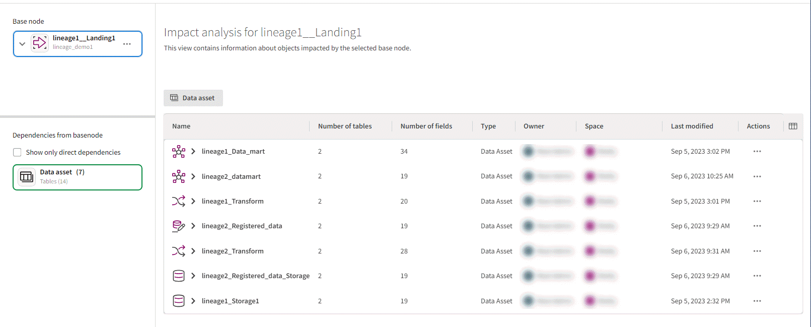The height and width of the screenshot is (327, 811).
Task: Select the Data asset tab
Action: [193, 98]
